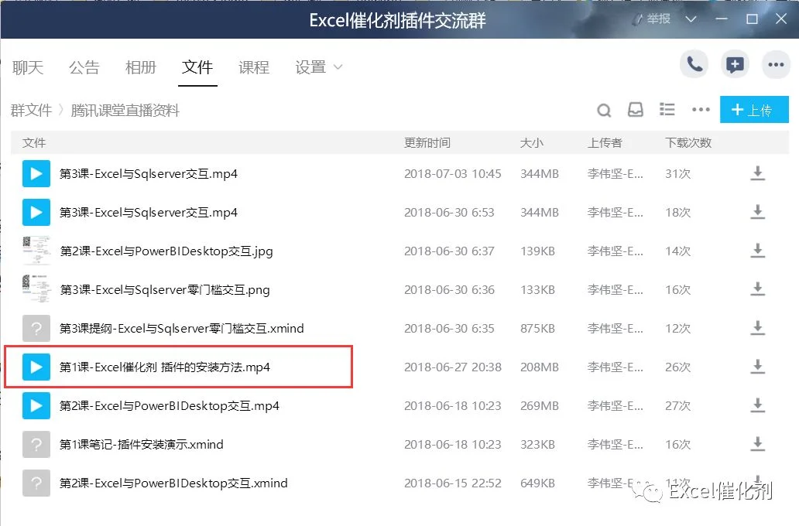799x526 pixels.
Task: Open the three-dots menu left of the 上传 button
Action: tap(701, 110)
